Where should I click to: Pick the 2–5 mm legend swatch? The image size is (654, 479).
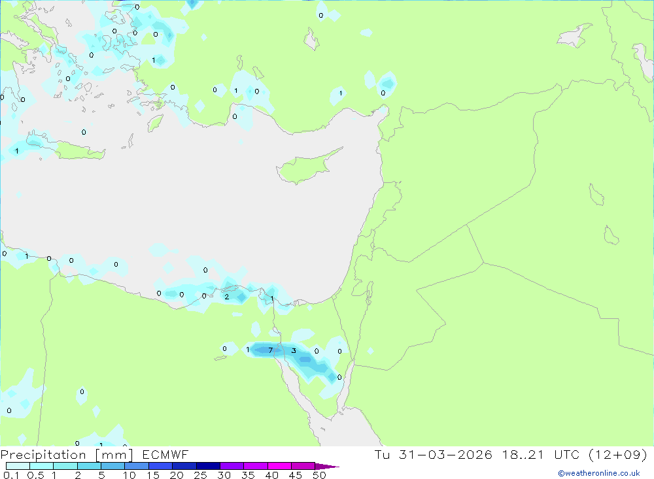[x=89, y=466]
